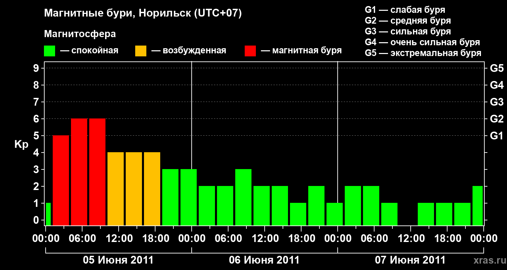Click the tall Kp 3 green bar mid-morning 06 Июня

point(243,197)
